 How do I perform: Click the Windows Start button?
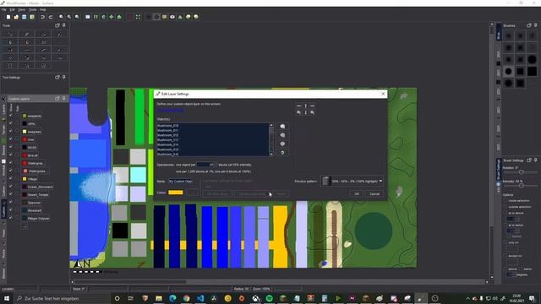7,298
